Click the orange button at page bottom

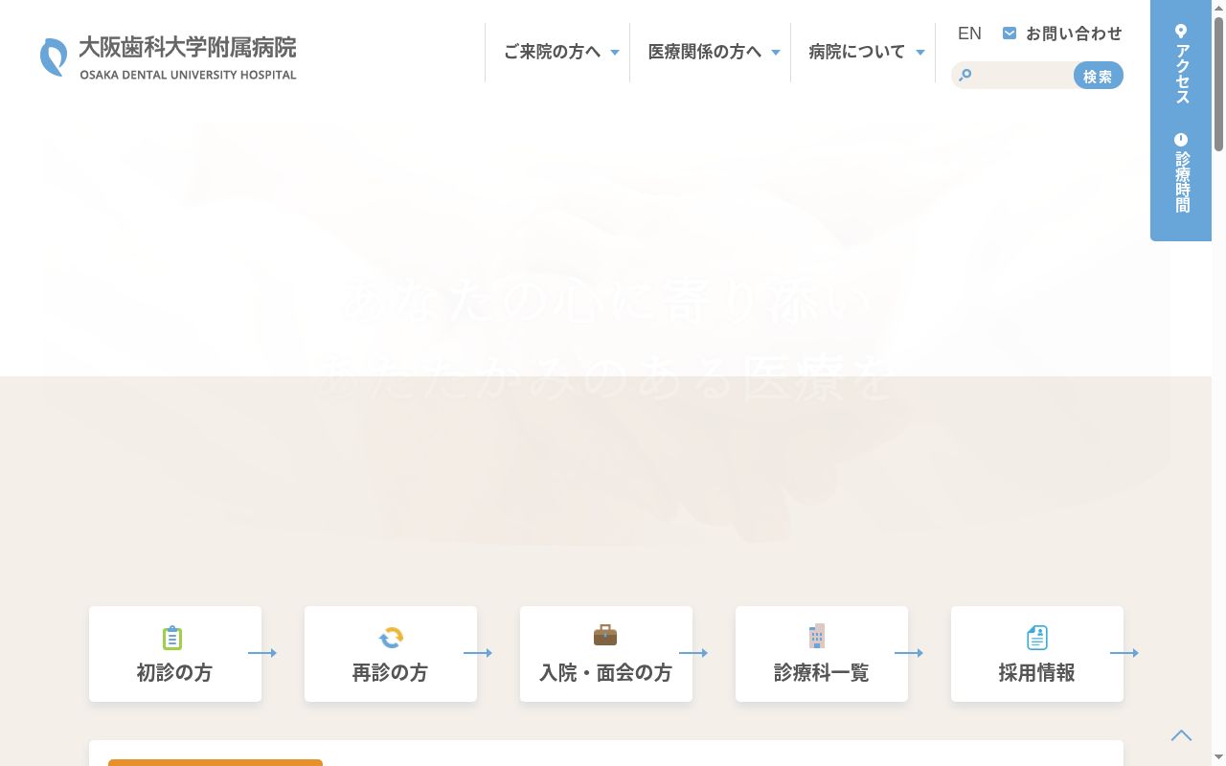point(216,762)
